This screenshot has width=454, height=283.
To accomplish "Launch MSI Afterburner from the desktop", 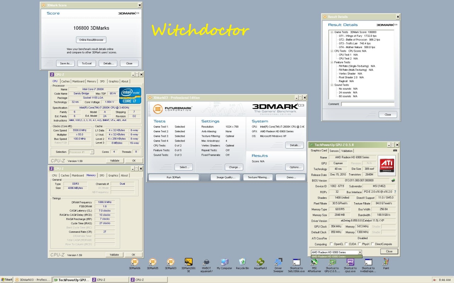I will (x=314, y=262).
